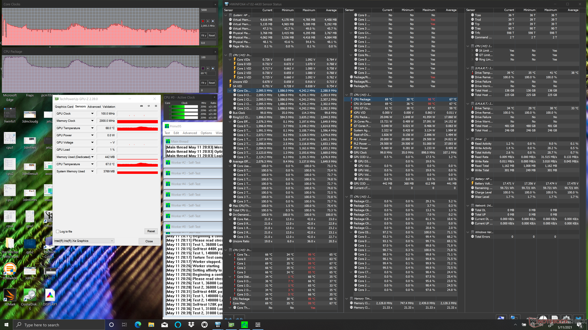Open the GPU Temperature sensor dropdown
This screenshot has height=330, width=588.
tap(92, 128)
